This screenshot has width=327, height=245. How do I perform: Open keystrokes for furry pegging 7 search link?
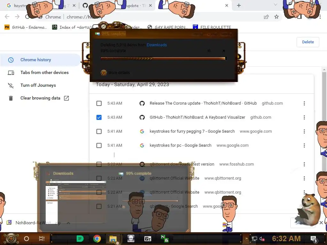point(192,131)
